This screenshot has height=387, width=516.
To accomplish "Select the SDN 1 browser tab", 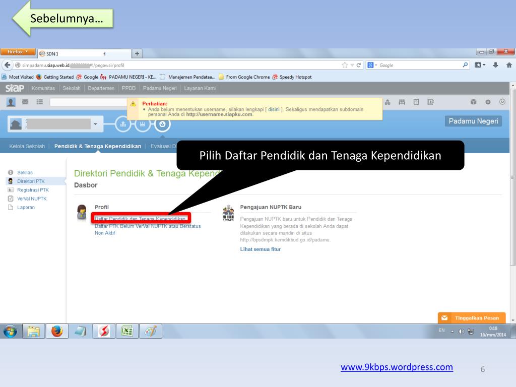I will tap(85, 53).
